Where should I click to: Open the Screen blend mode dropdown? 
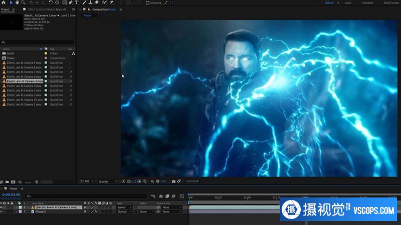coord(124,207)
